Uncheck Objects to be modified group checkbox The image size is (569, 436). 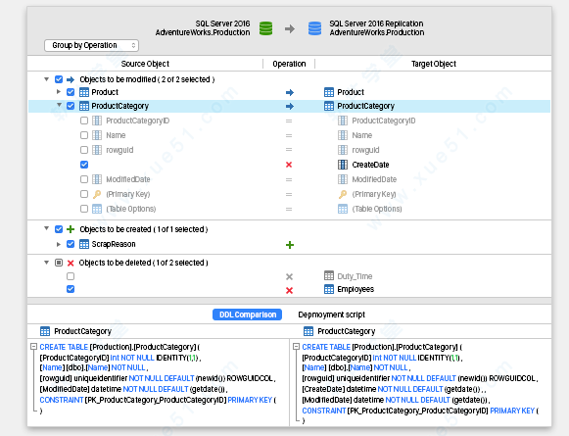coord(59,79)
